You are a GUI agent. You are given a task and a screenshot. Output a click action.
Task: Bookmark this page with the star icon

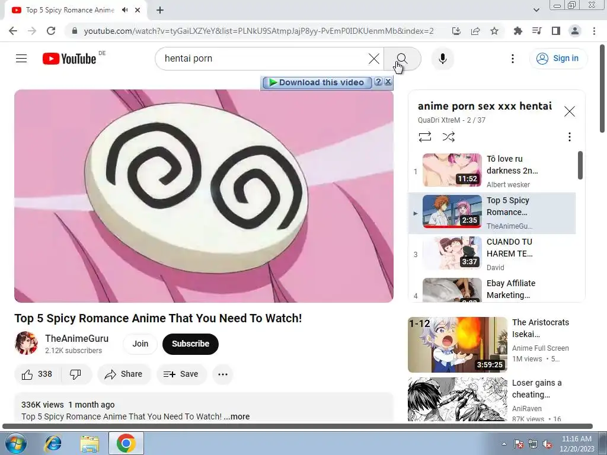(494, 31)
